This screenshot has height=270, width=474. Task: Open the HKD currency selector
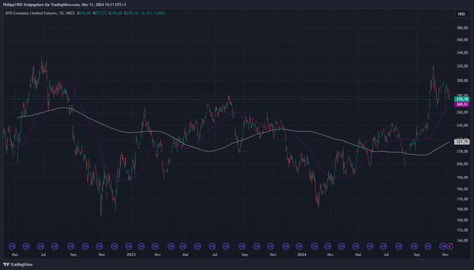pyautogui.click(x=461, y=14)
